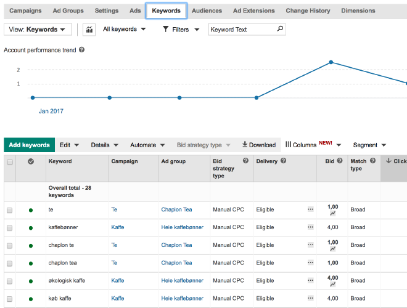Click the bid simulator icon under økologisk kaffe bid
Screen dimensions: 407x308
[x=333, y=285]
